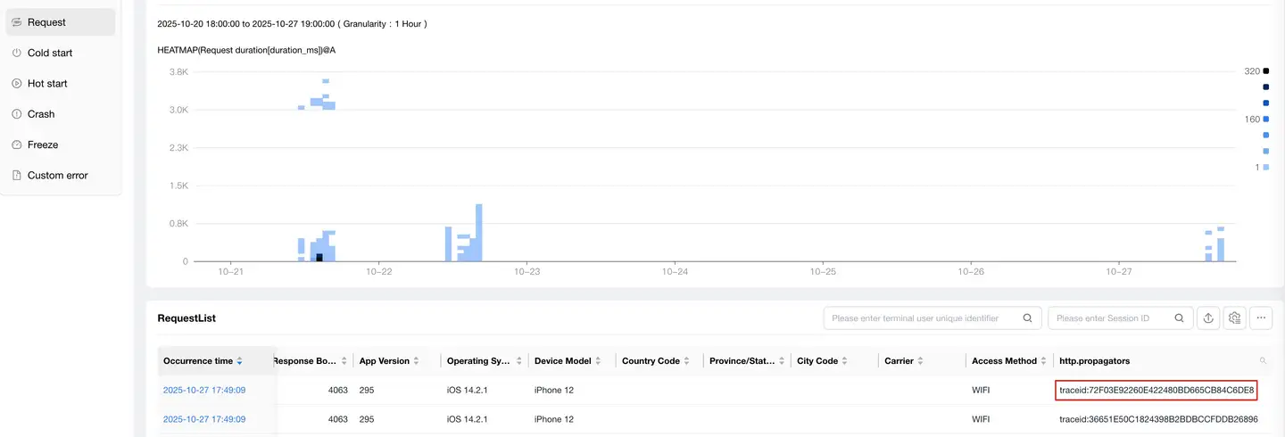Screen dimensions: 1285x437
Task: Click the Crash icon in sidebar
Action: (x=16, y=114)
